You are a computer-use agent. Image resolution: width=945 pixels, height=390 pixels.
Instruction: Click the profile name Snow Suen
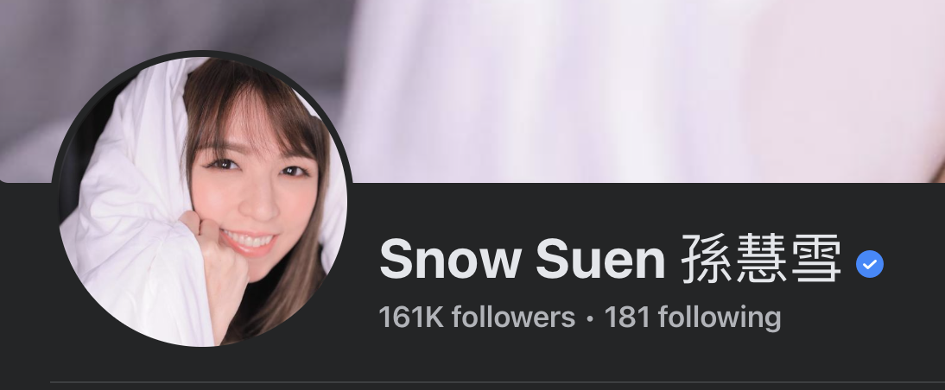pos(522,260)
